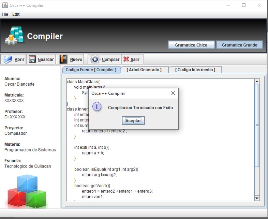268x219 pixels.
Task: Click the Salir red X icon
Action: (126, 59)
